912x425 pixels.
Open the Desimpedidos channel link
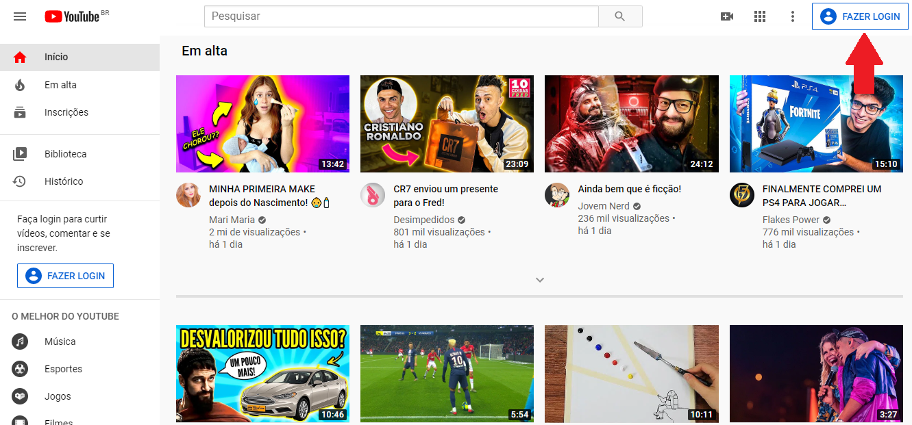pyautogui.click(x=423, y=220)
